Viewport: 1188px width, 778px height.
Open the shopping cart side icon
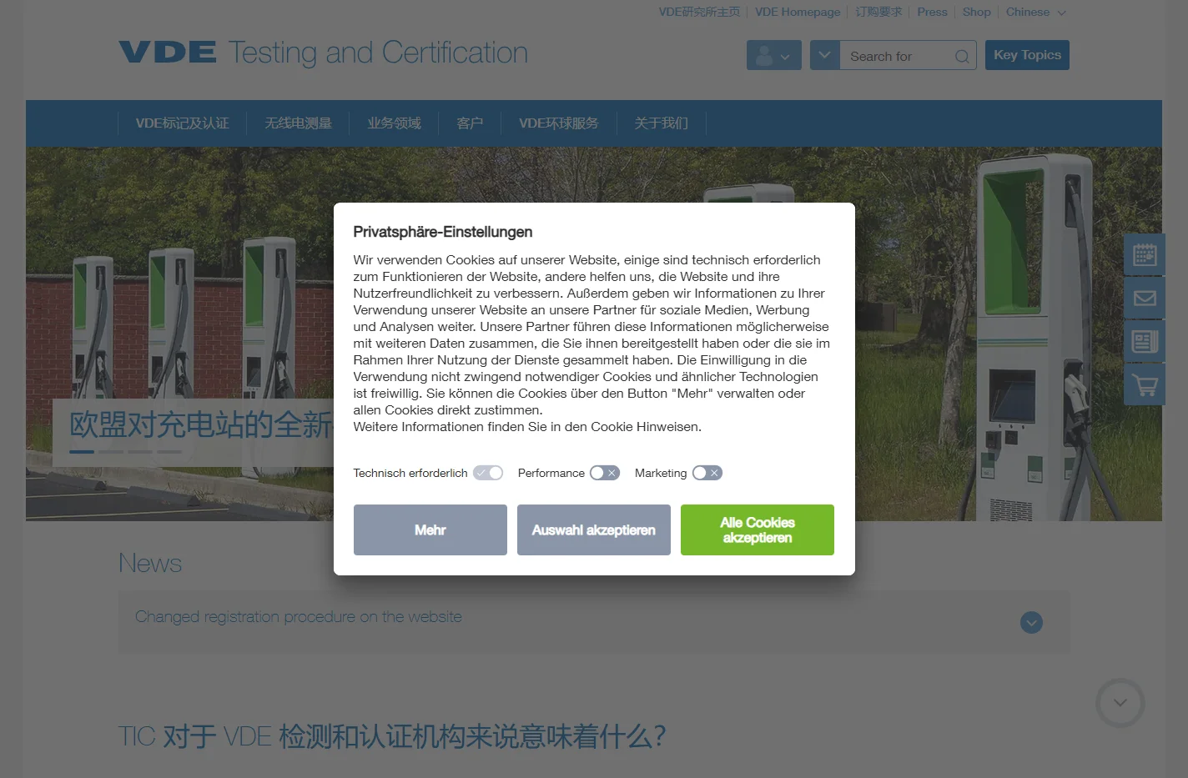1145,384
